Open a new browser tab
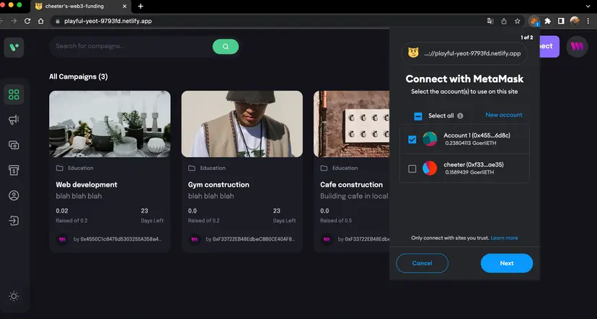 pyautogui.click(x=141, y=6)
